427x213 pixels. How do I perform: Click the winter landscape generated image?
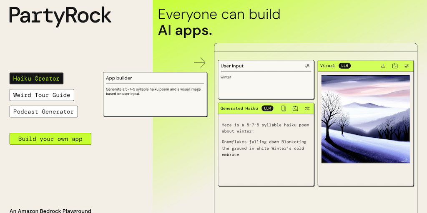coord(365,119)
